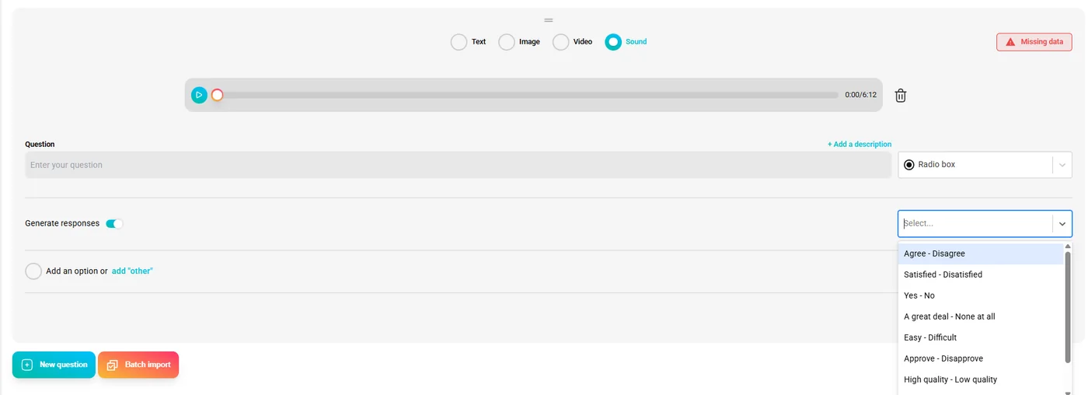Click add "other" link

click(x=132, y=271)
